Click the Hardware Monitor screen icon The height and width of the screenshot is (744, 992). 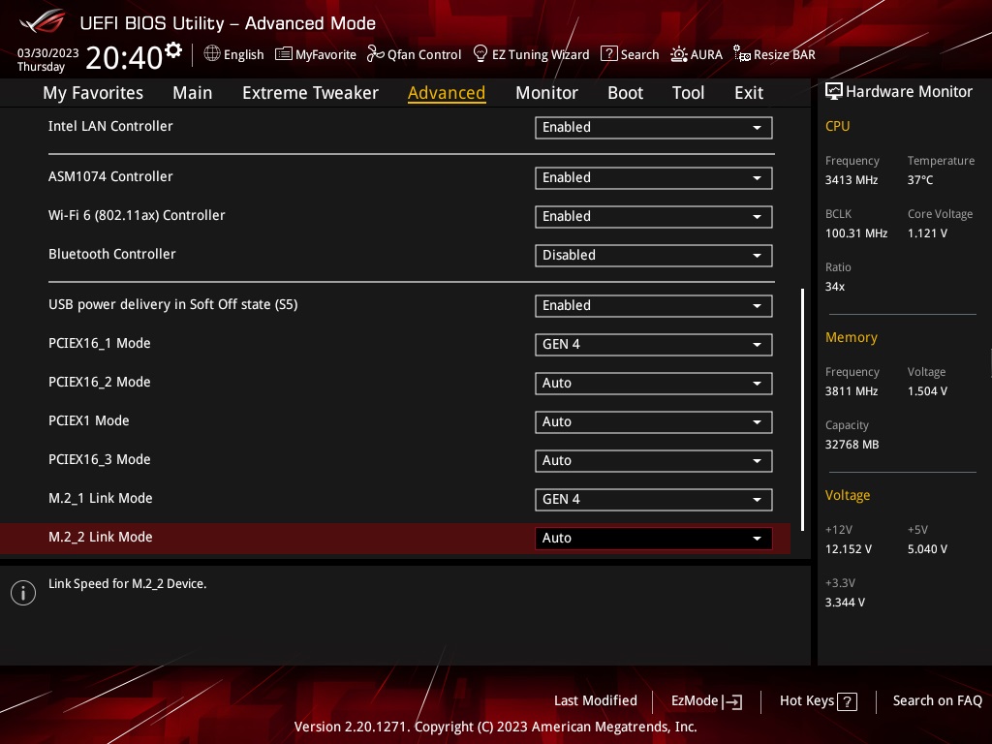point(834,92)
